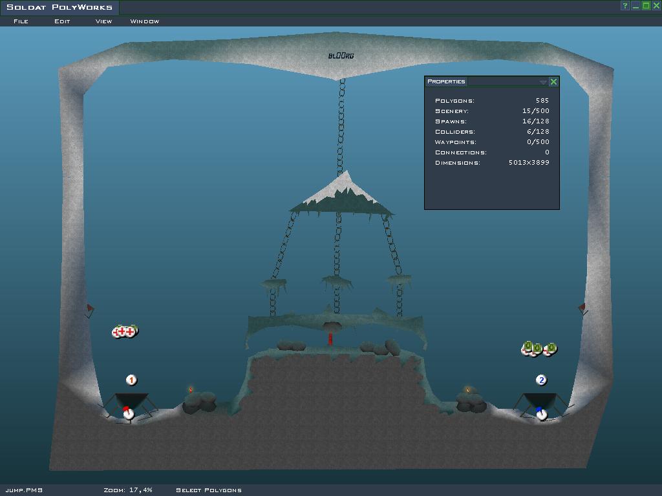The height and width of the screenshot is (496, 662).
Task: Select the red flag spawn icon
Action: [128, 413]
